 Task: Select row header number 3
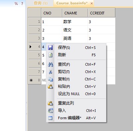click(x=35, y=38)
